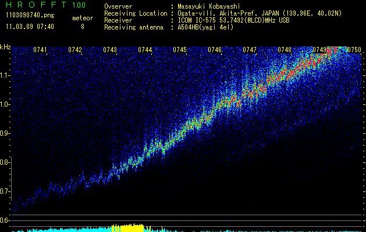The image size is (366, 232).
Task: Click the filename 1103090740.png
Action: pyautogui.click(x=30, y=16)
